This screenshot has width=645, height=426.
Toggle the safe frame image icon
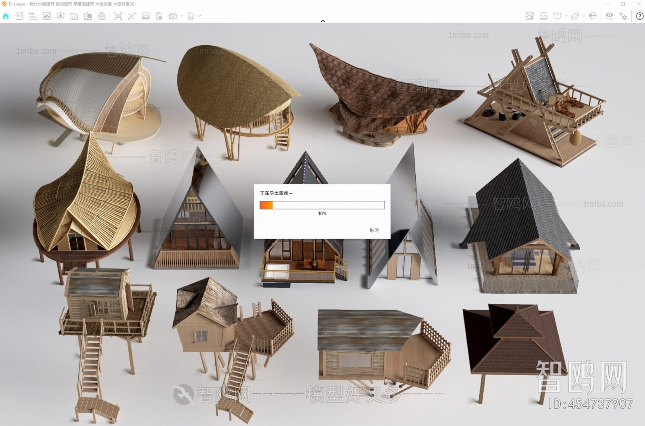[x=543, y=16]
